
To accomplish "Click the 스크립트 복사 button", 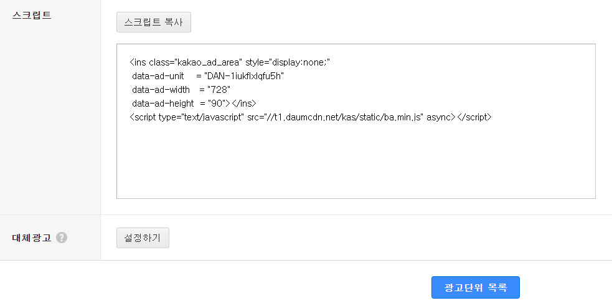I will pos(153,22).
